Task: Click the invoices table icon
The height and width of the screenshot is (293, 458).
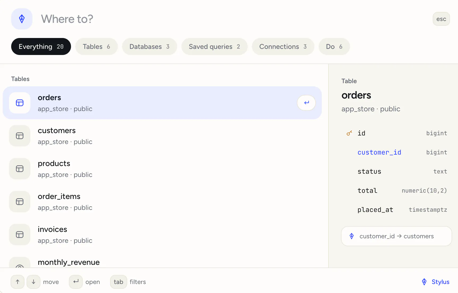Action: point(20,235)
